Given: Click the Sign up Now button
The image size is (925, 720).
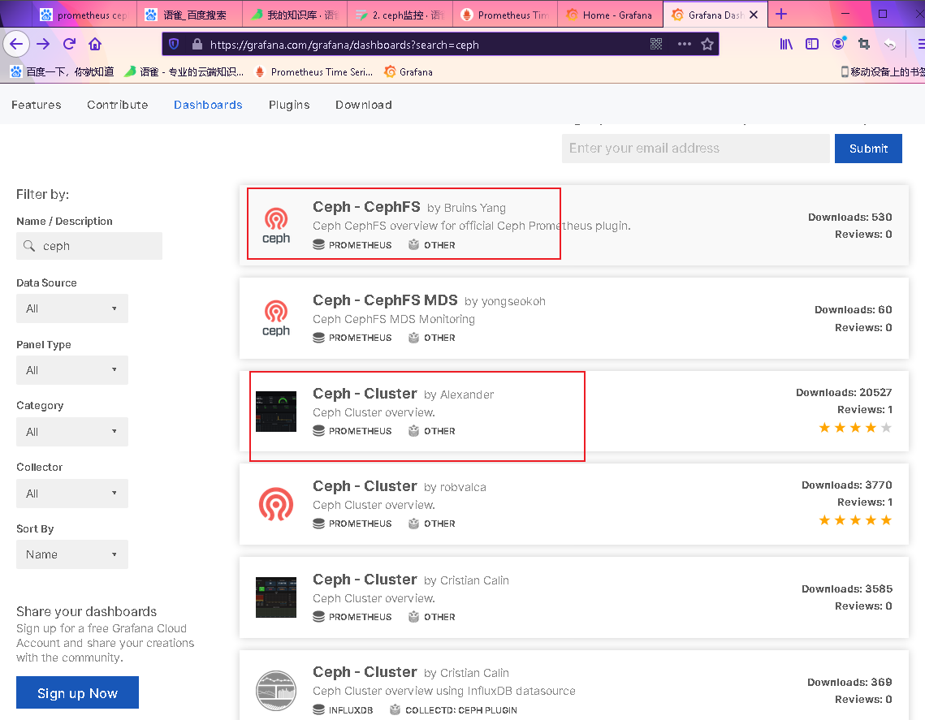Looking at the screenshot, I should [77, 693].
